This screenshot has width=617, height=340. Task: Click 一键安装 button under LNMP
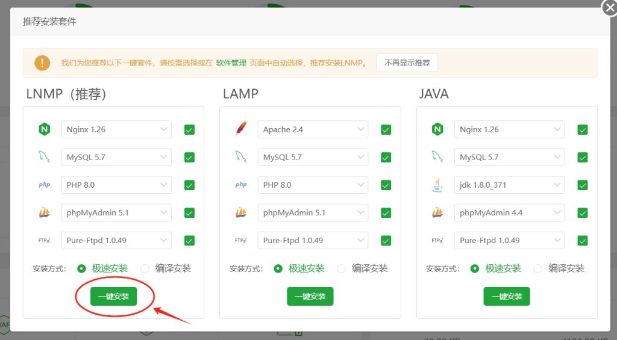[x=114, y=296]
